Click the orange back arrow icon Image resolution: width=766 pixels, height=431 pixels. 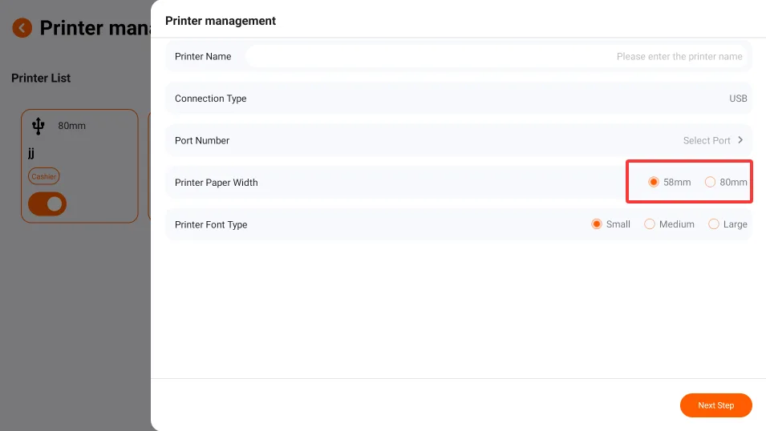22,28
